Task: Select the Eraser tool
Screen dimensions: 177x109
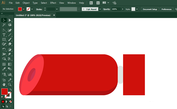Action: 10,44
